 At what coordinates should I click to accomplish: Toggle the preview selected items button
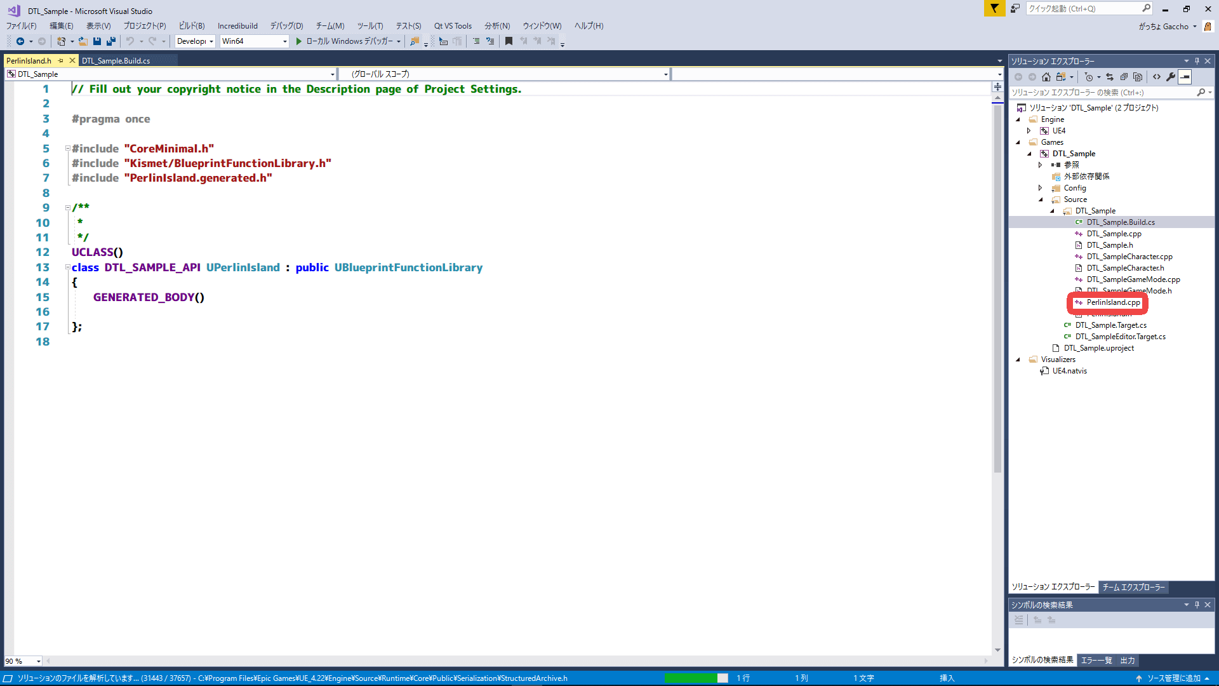pyautogui.click(x=1185, y=77)
